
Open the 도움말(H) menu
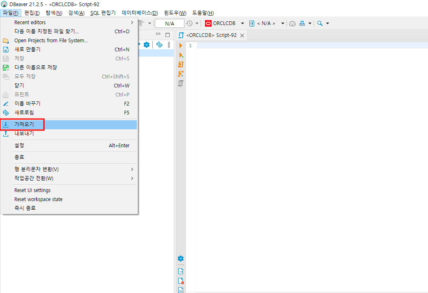click(203, 13)
